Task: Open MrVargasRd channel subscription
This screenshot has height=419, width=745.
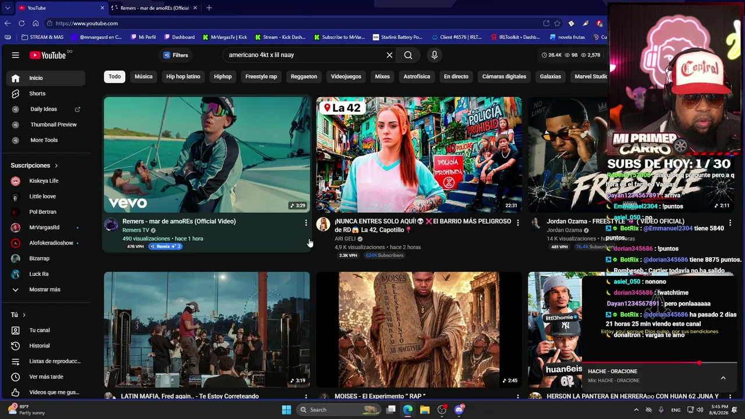Action: click(45, 228)
